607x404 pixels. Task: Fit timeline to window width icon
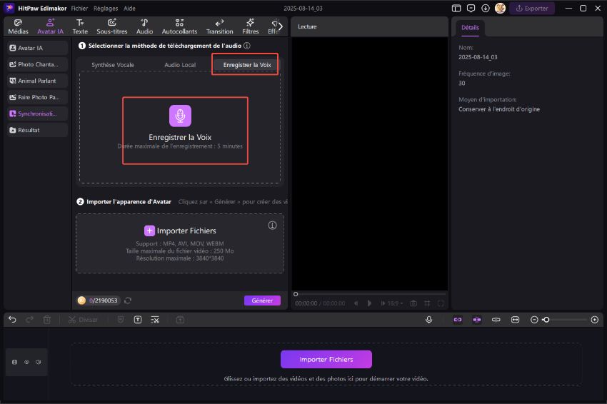click(x=516, y=320)
